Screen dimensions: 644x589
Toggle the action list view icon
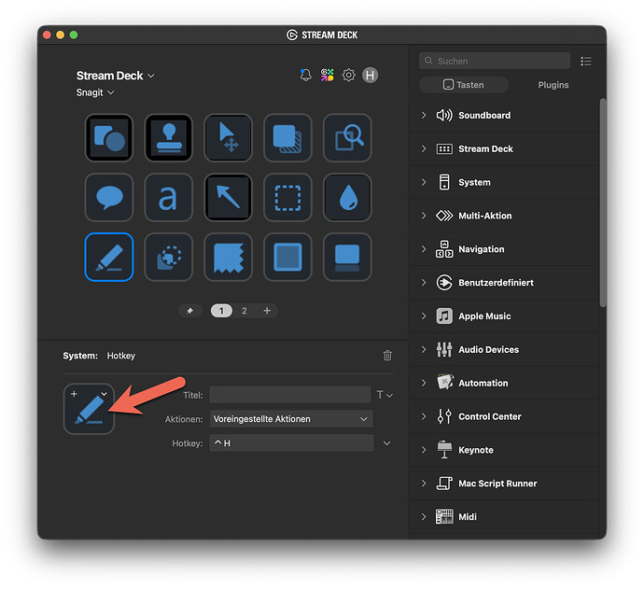(x=586, y=62)
